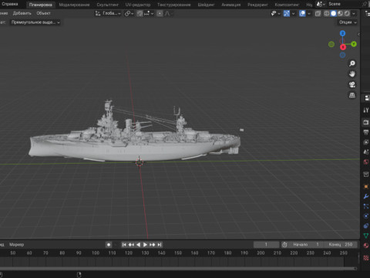Screen dimensions: 370x278
Task: Switch to the Текстурирование workspace tab
Action: [174, 5]
